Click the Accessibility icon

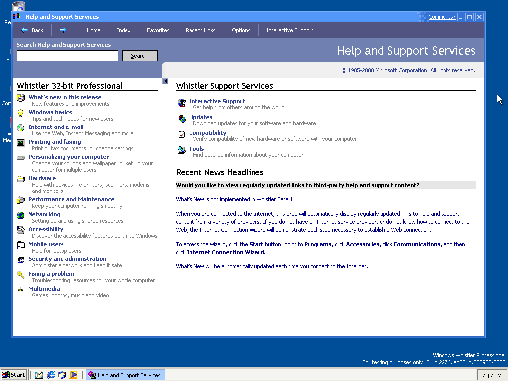(21, 230)
